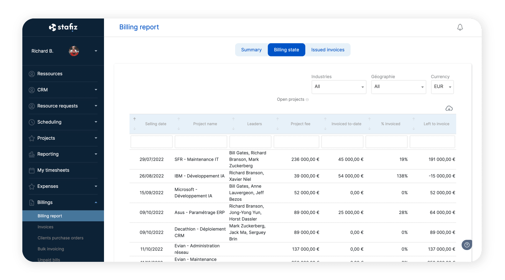Download report via cloud icon
Screen dimensions: 505x280
(449, 108)
